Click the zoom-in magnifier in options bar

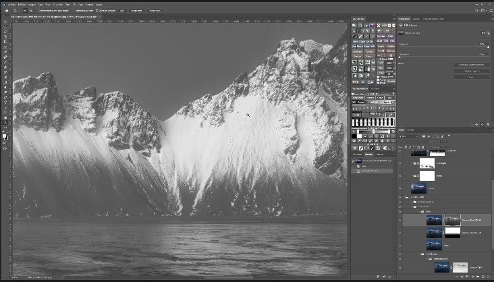[24, 11]
